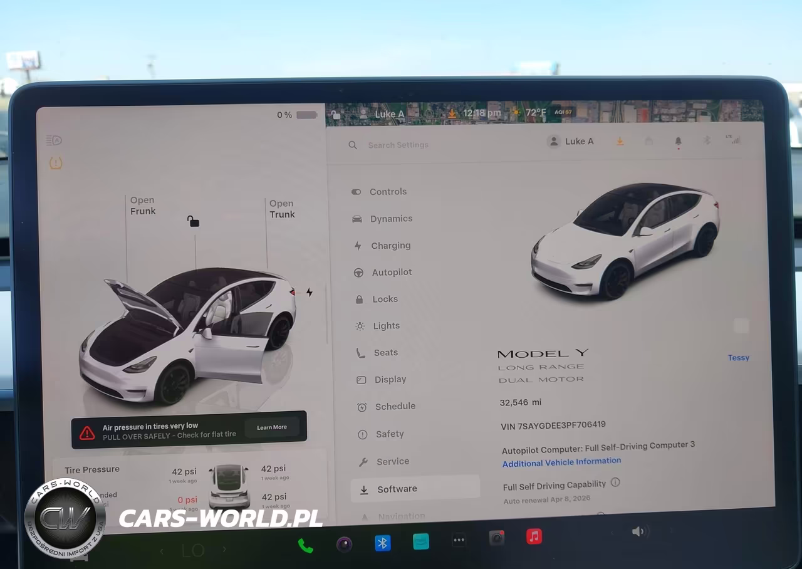This screenshot has height=569, width=802.
Task: Open the Dashcam icon in the dock
Action: [497, 538]
